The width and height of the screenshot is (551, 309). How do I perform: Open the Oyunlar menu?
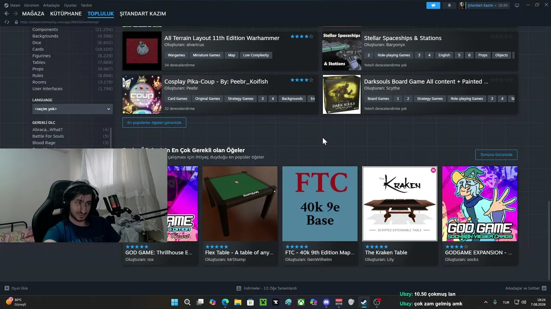pyautogui.click(x=71, y=5)
